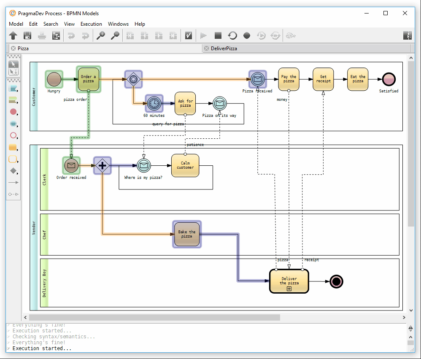This screenshot has height=359, width=421.
Task: Click the circular restart execution icon
Action: (x=232, y=36)
